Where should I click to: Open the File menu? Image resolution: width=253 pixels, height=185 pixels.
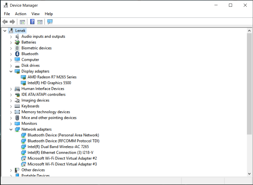[x=7, y=14]
